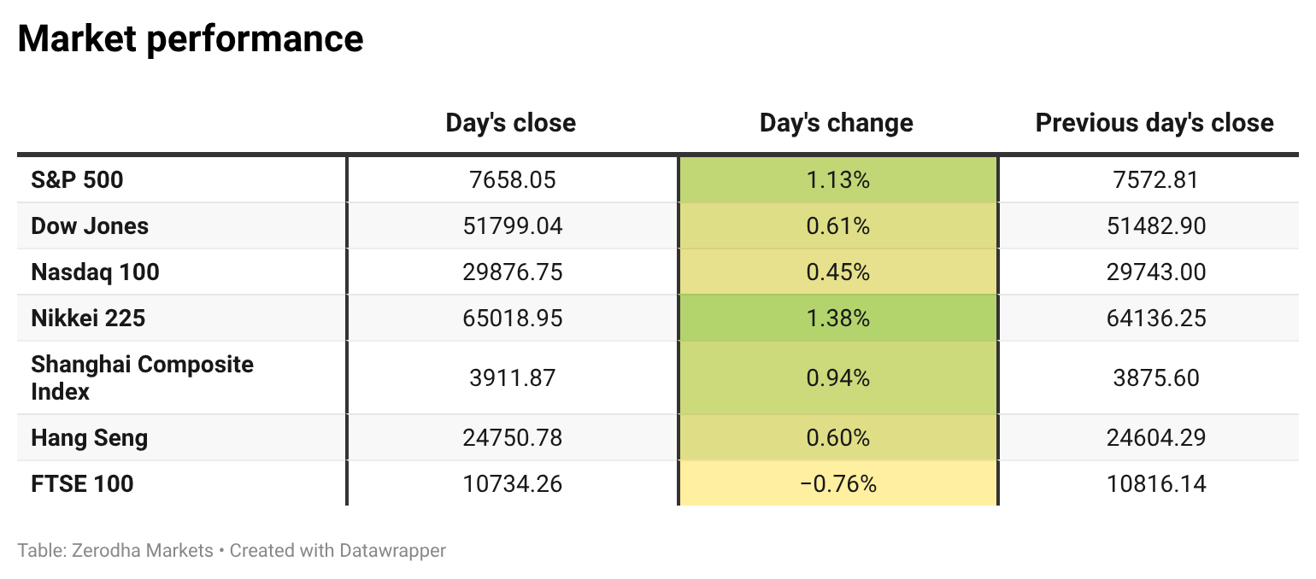Click the Previous day's close column header
This screenshot has width=1316, height=579.
click(x=1154, y=123)
